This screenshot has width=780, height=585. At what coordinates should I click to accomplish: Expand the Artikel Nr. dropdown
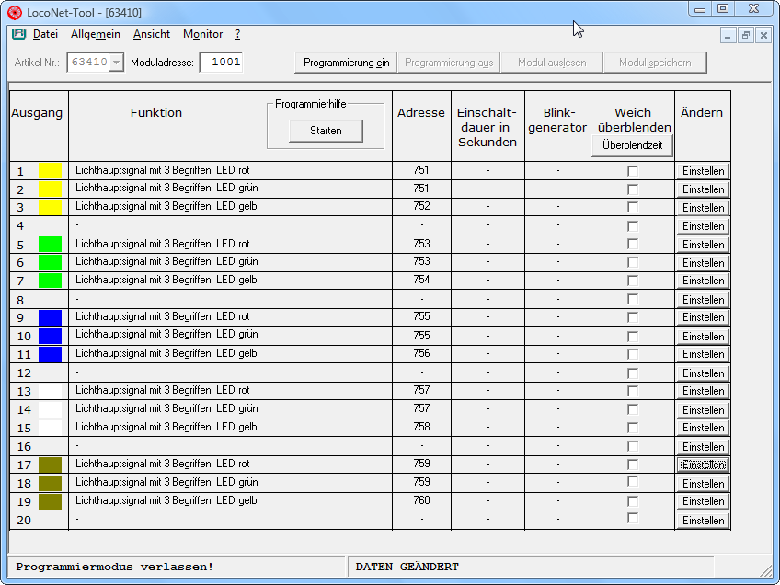pos(116,63)
